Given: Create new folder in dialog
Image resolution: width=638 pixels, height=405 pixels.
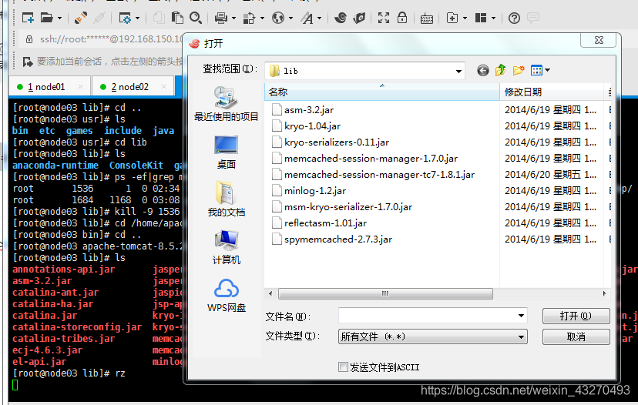Looking at the screenshot, I should [519, 70].
